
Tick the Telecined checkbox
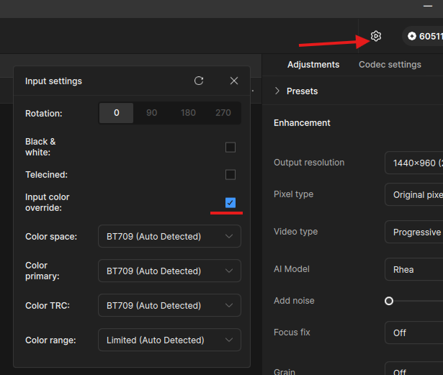coord(231,175)
